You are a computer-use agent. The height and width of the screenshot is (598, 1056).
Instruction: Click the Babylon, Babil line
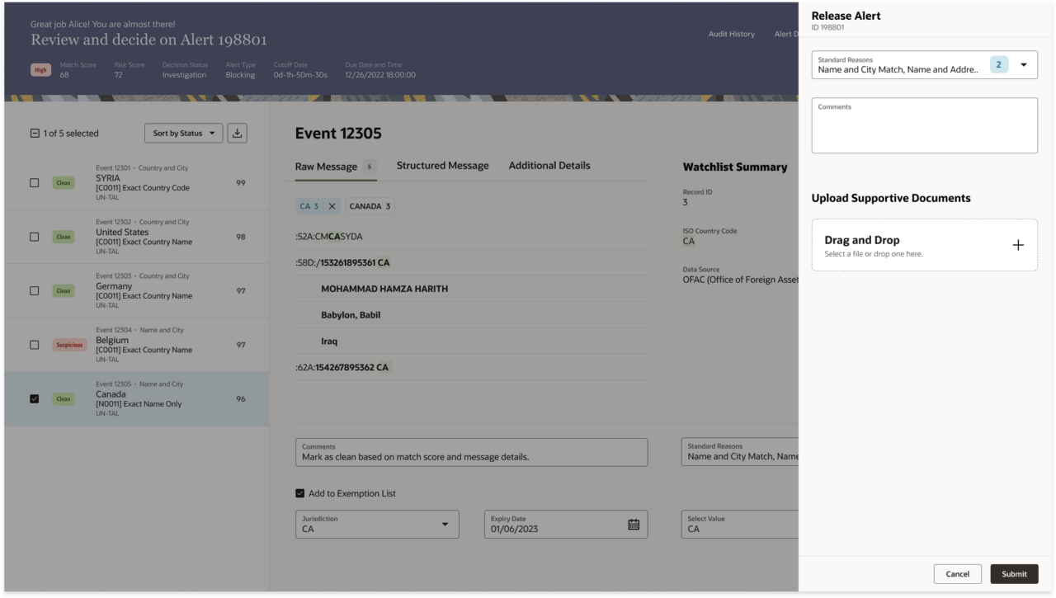351,315
